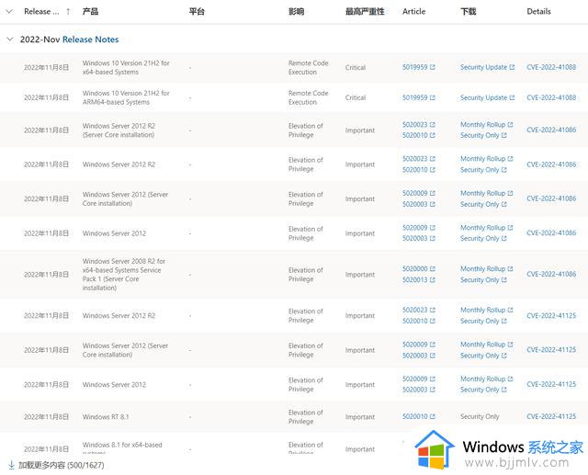Load more content (500/1627)
This screenshot has height=475, width=588.
point(62,465)
